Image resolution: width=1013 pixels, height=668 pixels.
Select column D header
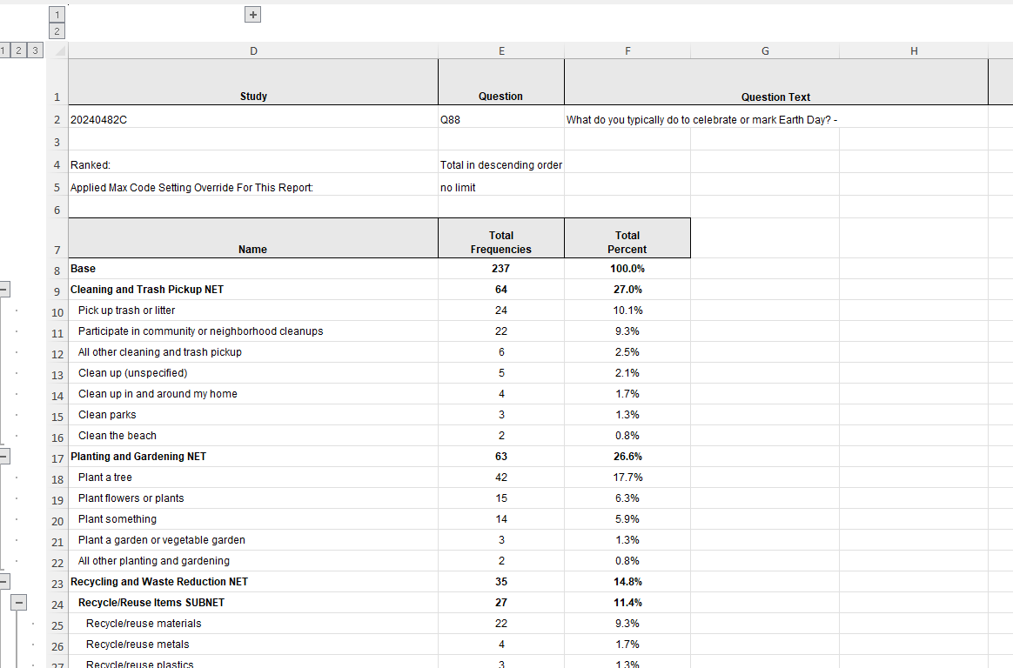click(x=253, y=51)
